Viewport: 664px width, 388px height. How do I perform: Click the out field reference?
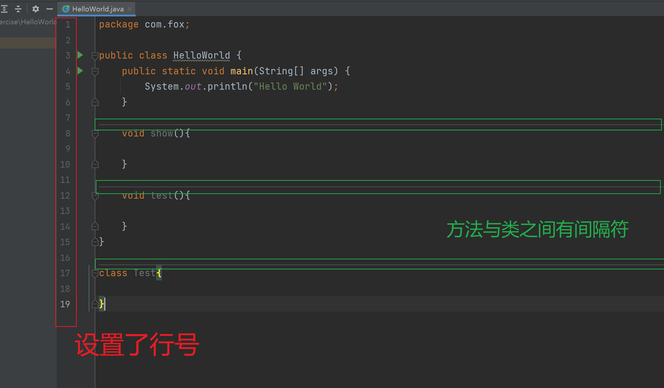(x=193, y=86)
